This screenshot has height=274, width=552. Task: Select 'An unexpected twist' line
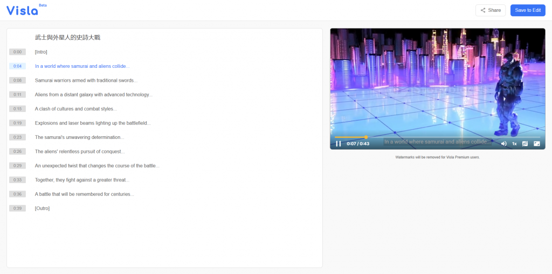(97, 166)
